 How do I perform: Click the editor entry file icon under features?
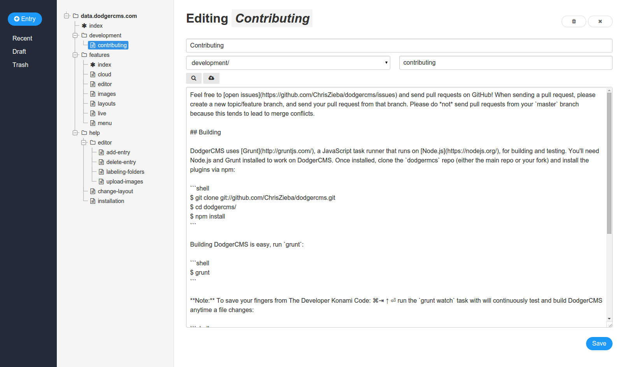coord(93,84)
